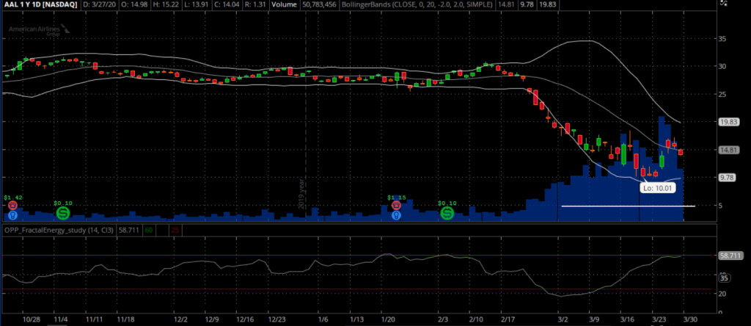Click the H: 15.22 high value
Image resolution: width=751 pixels, height=326 pixels.
coord(166,4)
